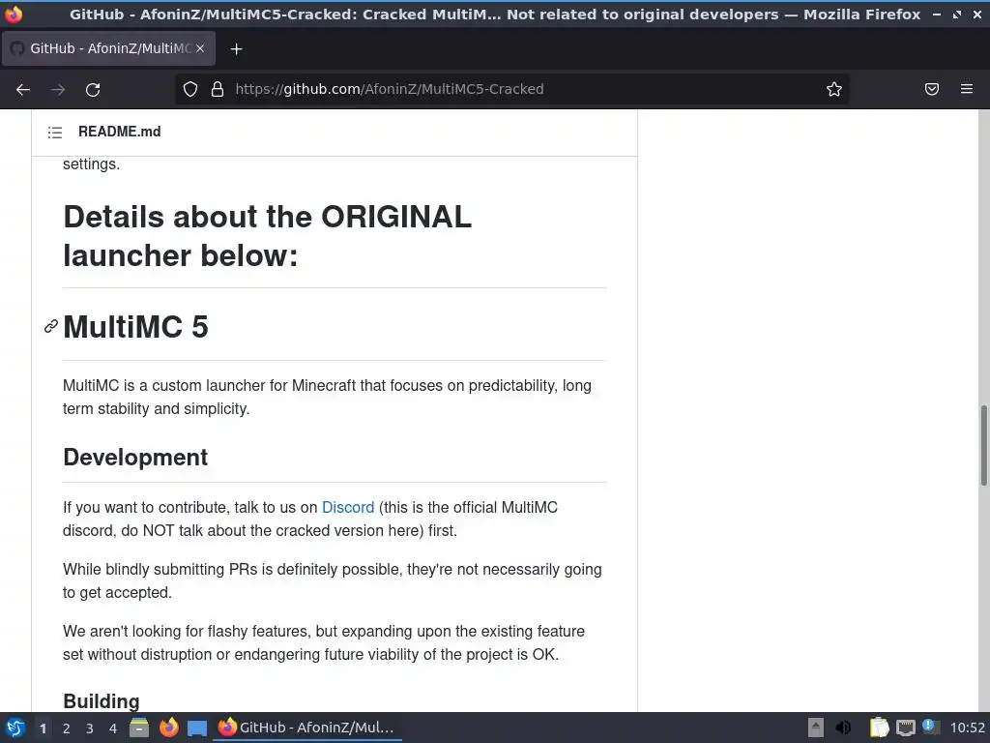Screen dimensions: 990x743
Task: Launch Firefox from taskbar quick launch
Action: tap(168, 728)
